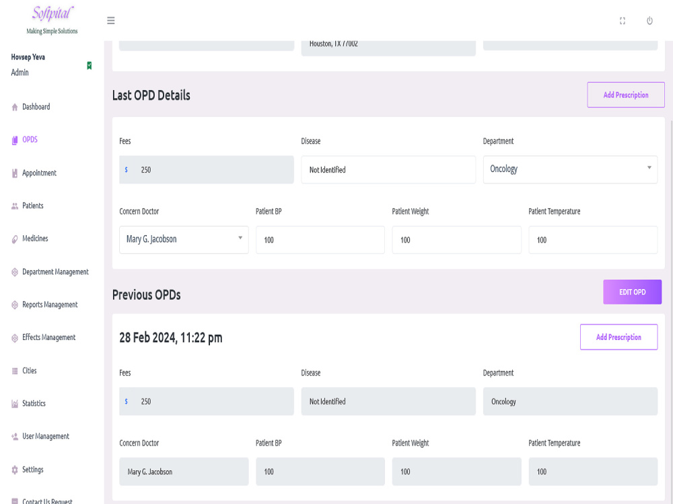Enter fullscreen mode via top bar icon
This screenshot has width=673, height=504.
pos(623,21)
